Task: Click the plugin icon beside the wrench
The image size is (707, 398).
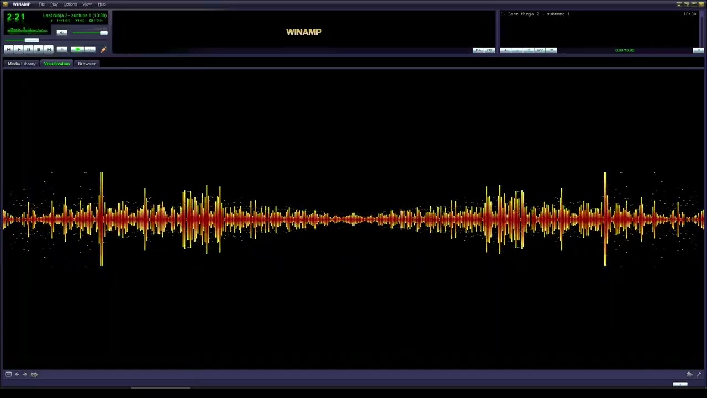Action: [689, 374]
